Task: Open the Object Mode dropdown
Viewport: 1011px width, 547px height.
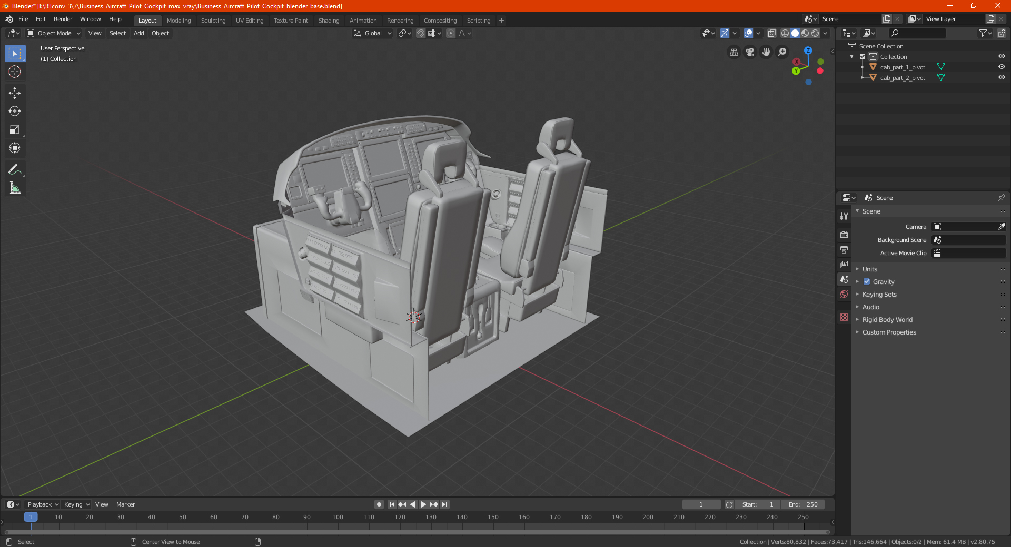Action: coord(53,33)
